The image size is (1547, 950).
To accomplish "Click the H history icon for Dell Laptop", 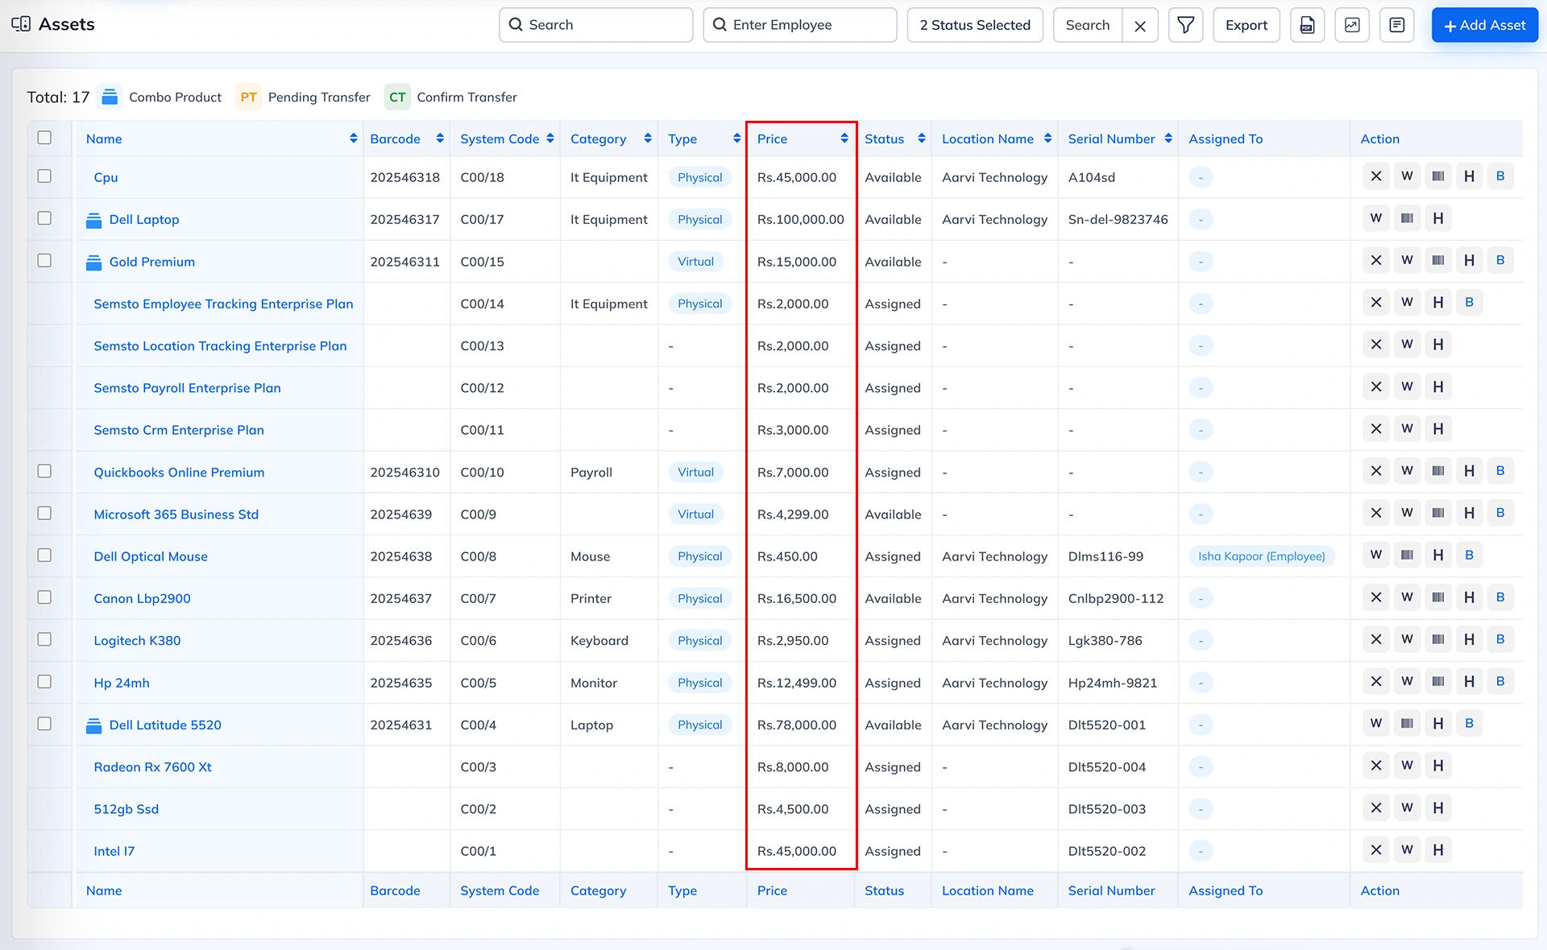I will [x=1438, y=218].
